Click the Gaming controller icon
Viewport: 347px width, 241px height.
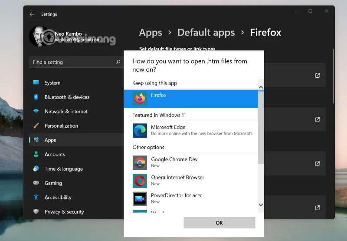tap(36, 183)
